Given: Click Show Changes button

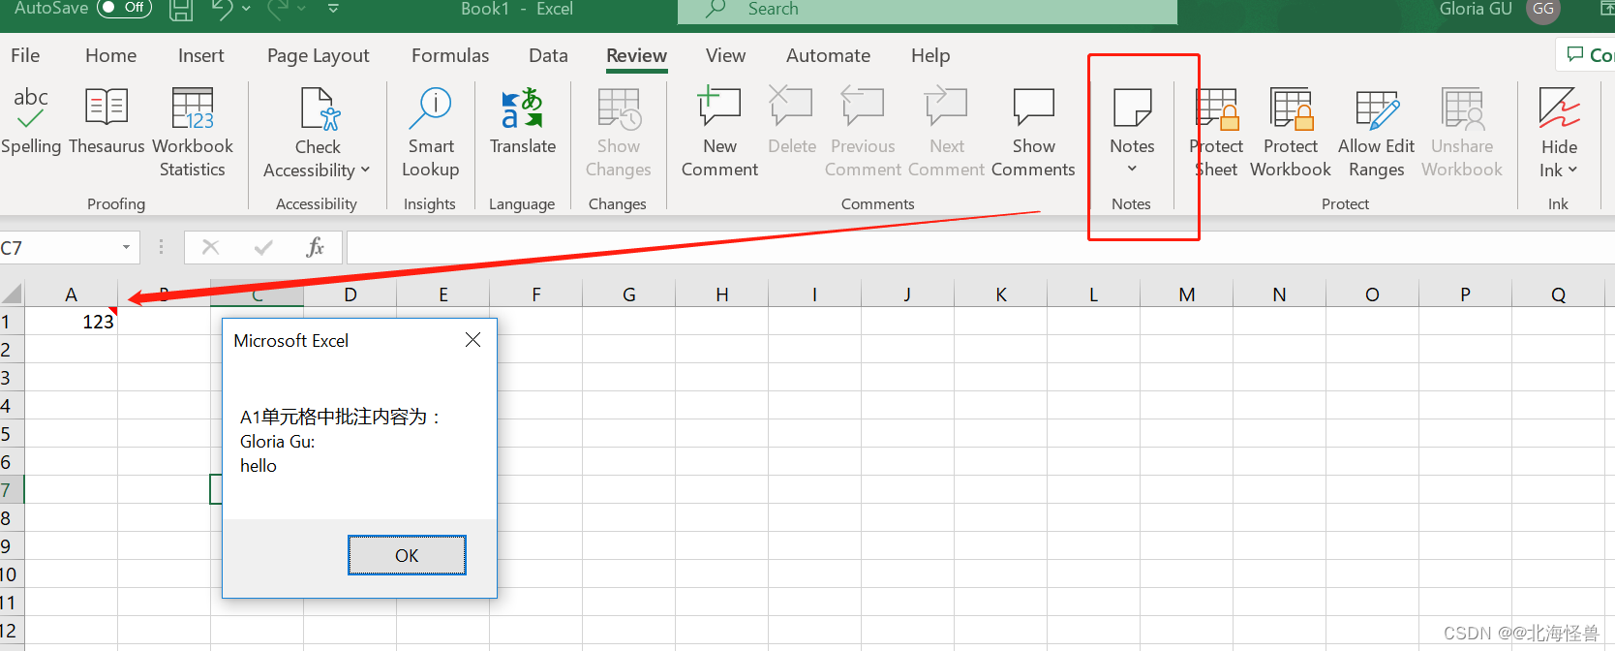Looking at the screenshot, I should point(618,133).
